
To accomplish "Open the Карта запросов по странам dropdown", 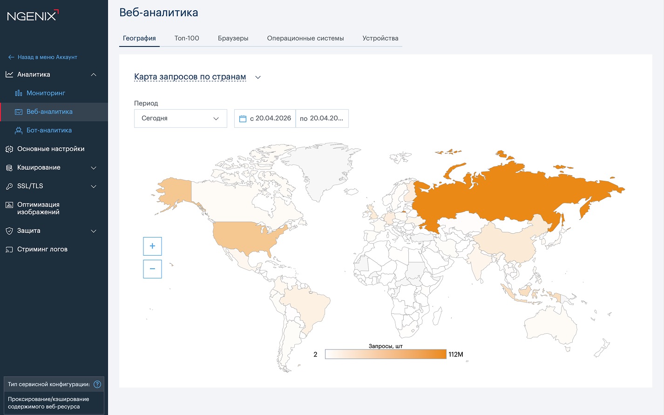I will [258, 77].
